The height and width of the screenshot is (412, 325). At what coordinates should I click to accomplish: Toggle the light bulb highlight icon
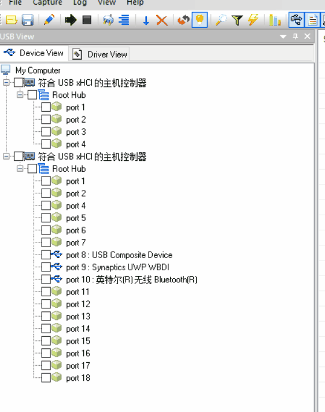coord(200,20)
